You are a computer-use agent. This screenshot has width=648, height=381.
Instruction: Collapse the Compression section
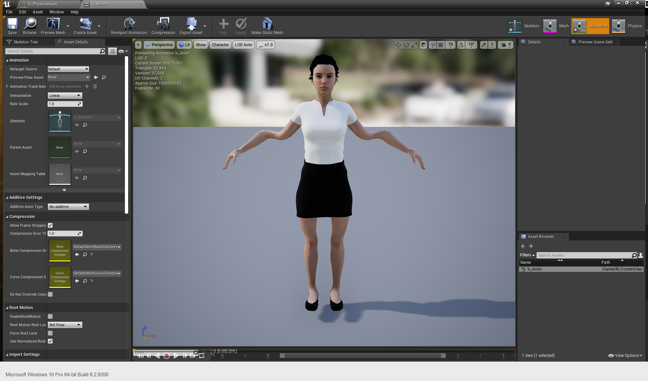coord(7,217)
